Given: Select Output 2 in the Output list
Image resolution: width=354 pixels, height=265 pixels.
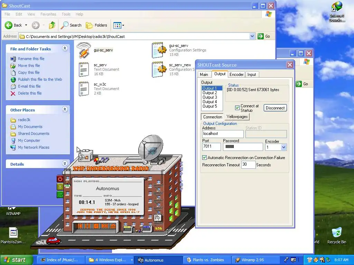Looking at the screenshot, I should click(x=212, y=93).
